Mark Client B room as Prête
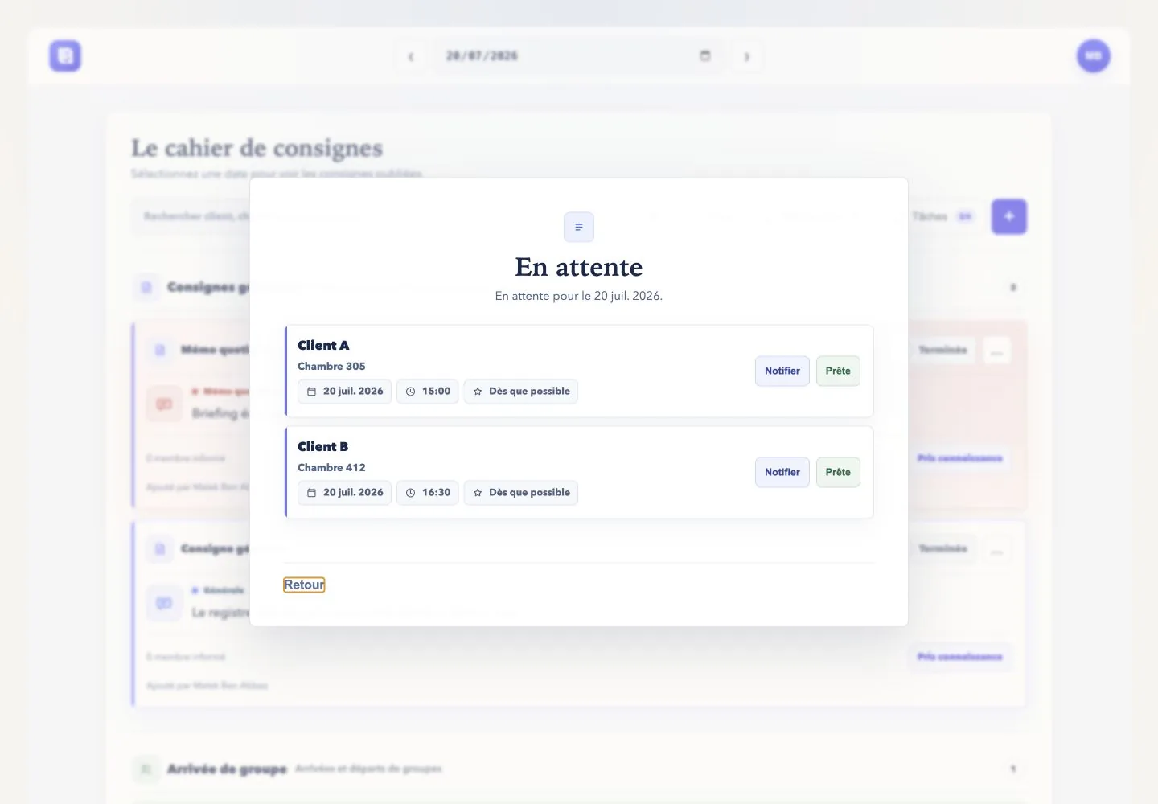Viewport: 1158px width, 804px height. point(838,472)
